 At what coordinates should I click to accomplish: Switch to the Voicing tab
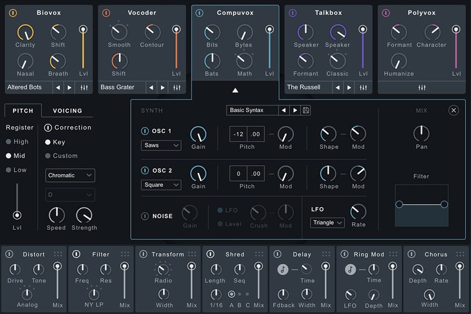(67, 111)
